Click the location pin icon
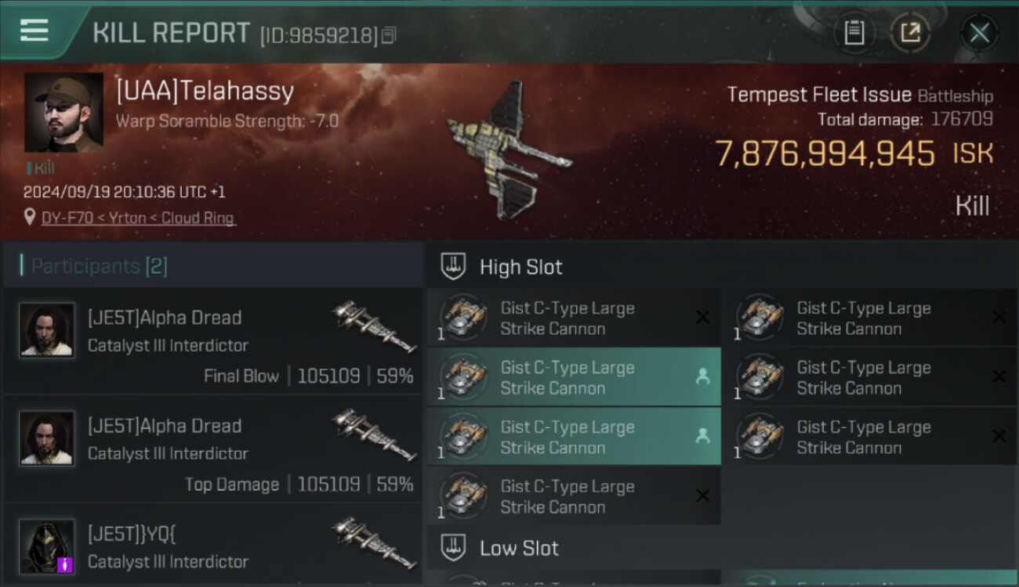 click(x=30, y=218)
